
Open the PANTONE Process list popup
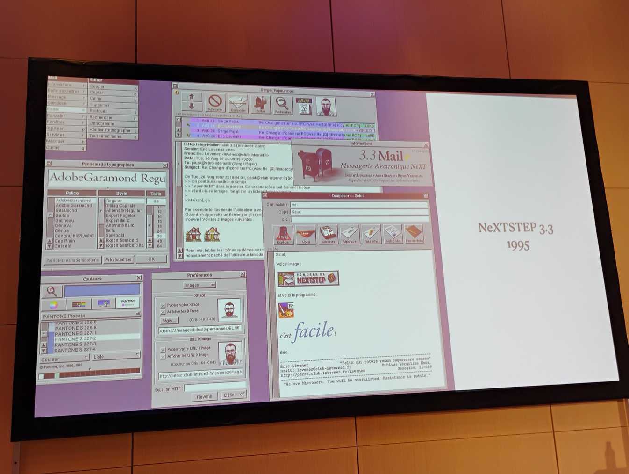tap(91, 316)
